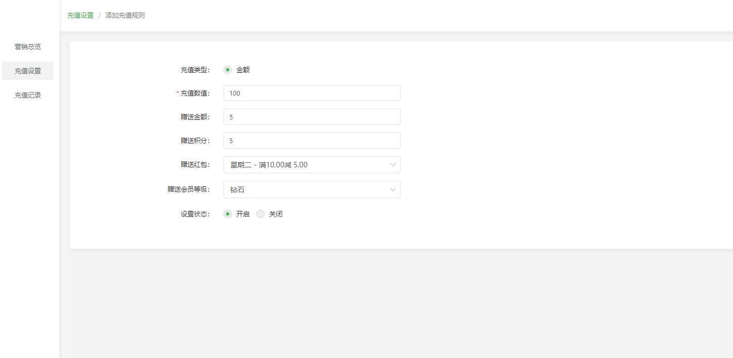Click the 设置状态 field label
Screen dimensions: 733x358
coord(195,214)
